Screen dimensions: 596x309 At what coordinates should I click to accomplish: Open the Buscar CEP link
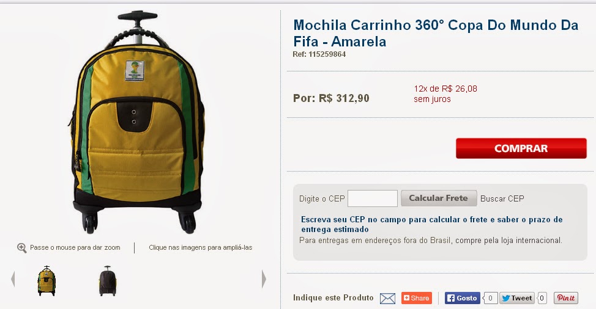(x=502, y=198)
